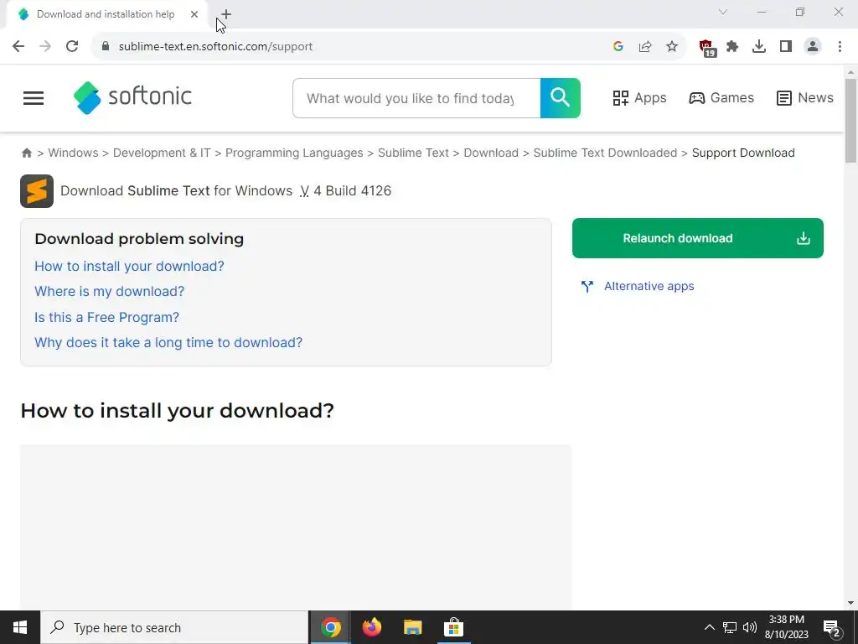Open the Development & IT breadcrumb
This screenshot has height=644, width=858.
[162, 153]
